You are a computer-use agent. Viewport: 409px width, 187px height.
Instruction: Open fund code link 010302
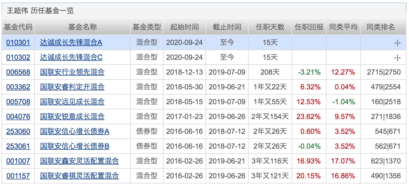(18, 57)
